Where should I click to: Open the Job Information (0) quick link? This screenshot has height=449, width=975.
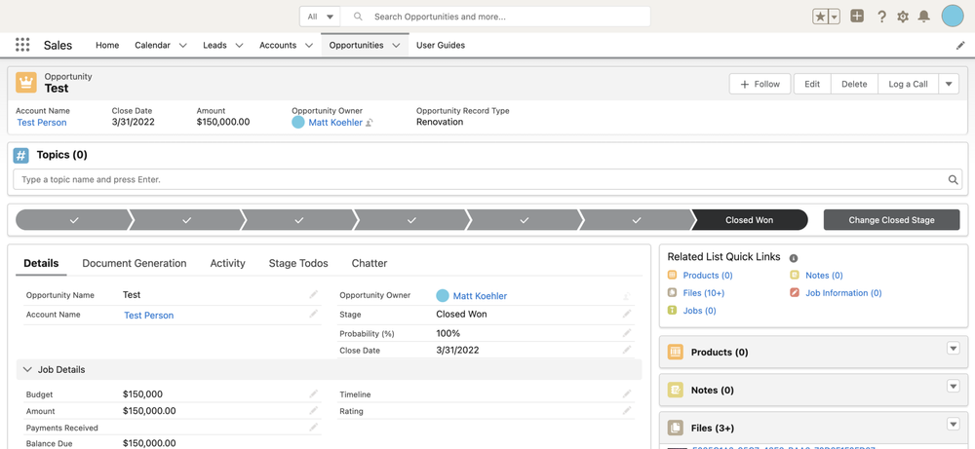(843, 292)
